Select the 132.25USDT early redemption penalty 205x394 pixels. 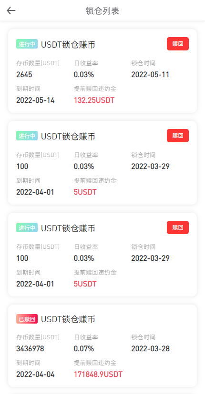(94, 100)
